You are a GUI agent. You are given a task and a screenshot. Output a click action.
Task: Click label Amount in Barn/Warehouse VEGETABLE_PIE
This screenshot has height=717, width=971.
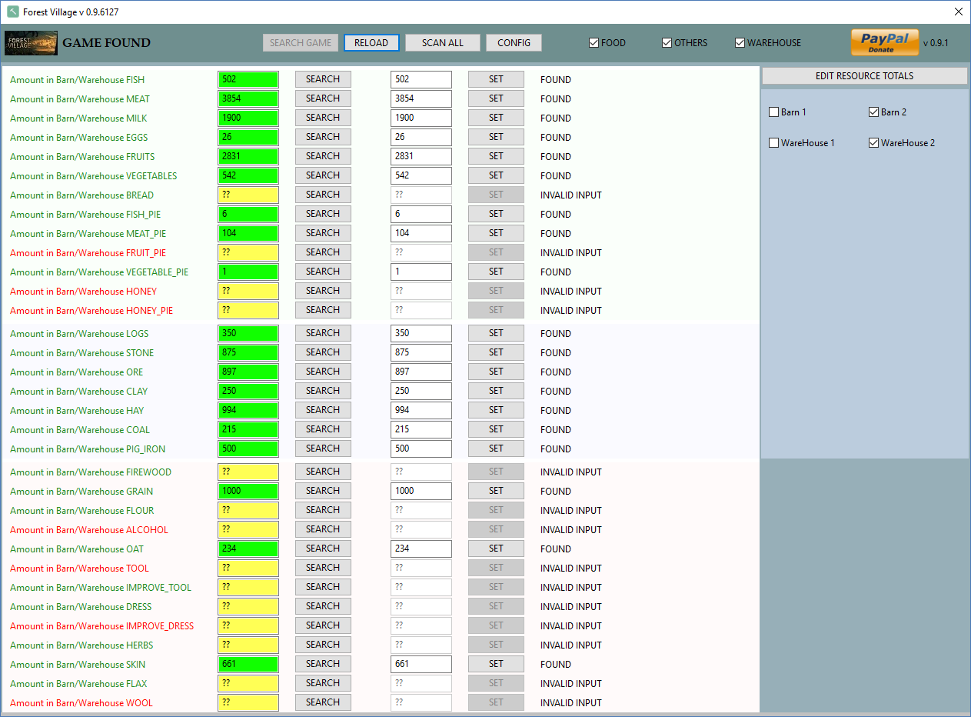(x=99, y=272)
